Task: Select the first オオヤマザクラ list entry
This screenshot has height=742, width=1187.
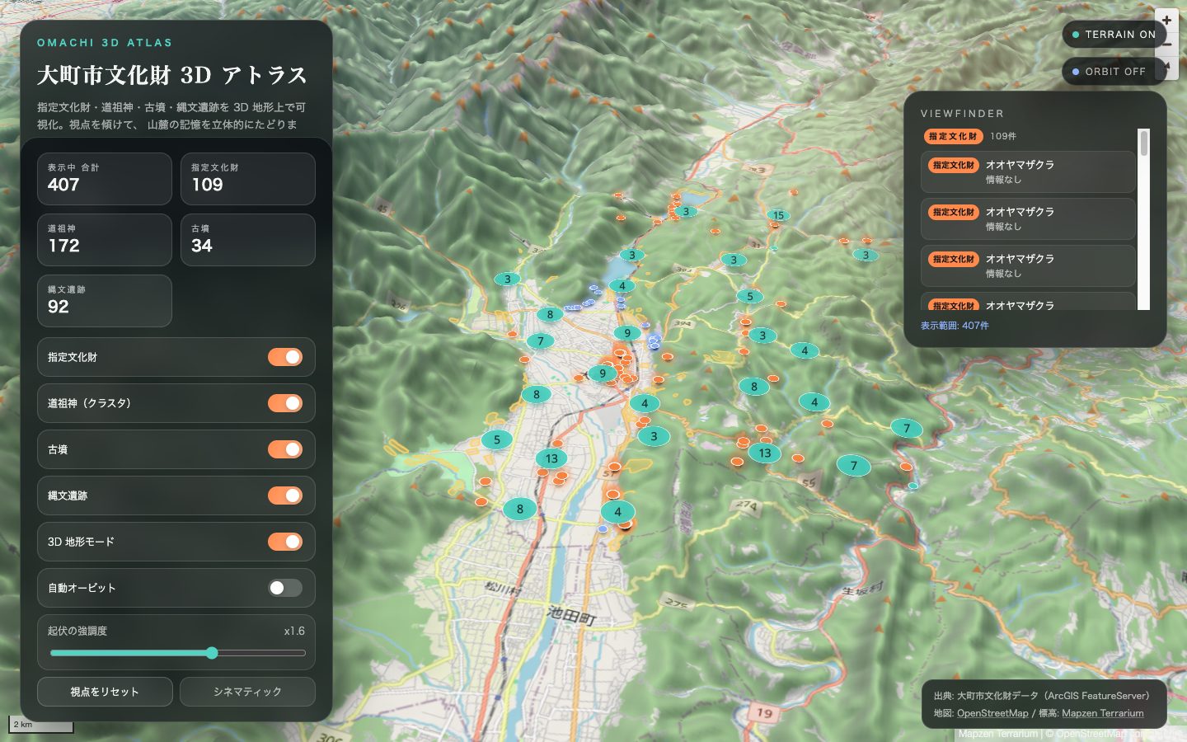Action: pyautogui.click(x=1028, y=172)
